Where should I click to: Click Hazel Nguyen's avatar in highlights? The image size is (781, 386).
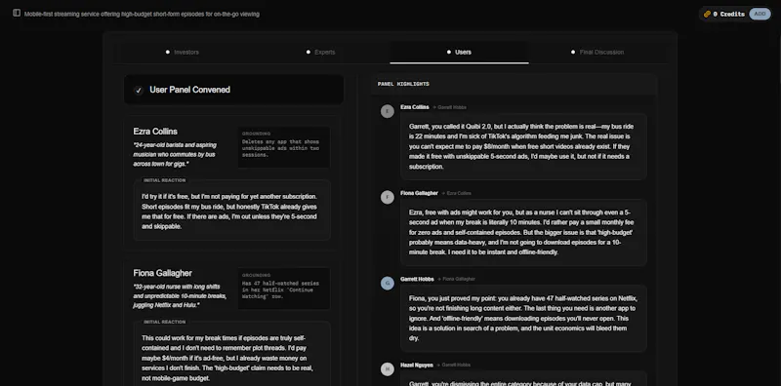[388, 369]
